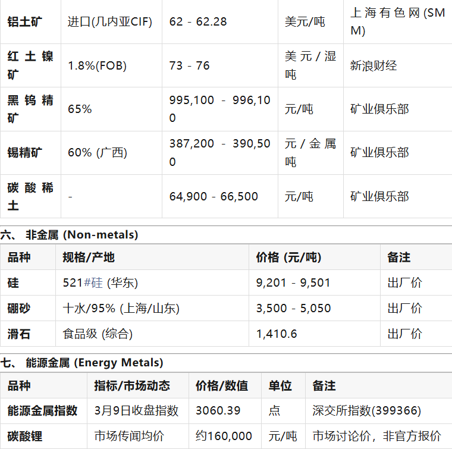Click the 硼砂 row label

[19, 308]
